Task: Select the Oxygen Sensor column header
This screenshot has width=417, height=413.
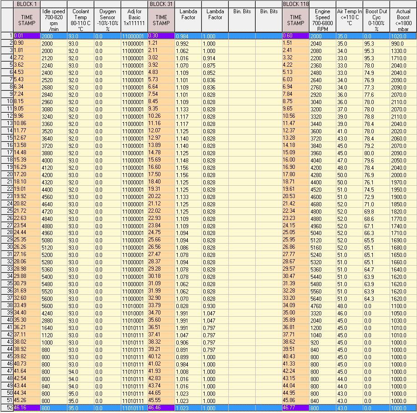Action: pos(107,20)
